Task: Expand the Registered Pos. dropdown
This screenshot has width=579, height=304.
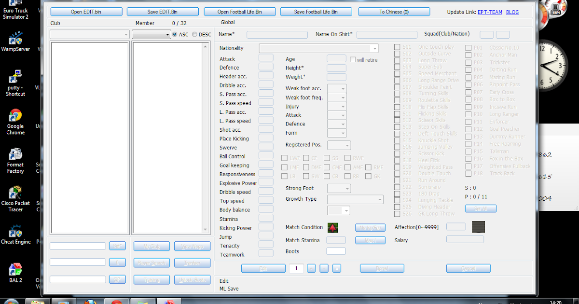Action: click(339, 145)
